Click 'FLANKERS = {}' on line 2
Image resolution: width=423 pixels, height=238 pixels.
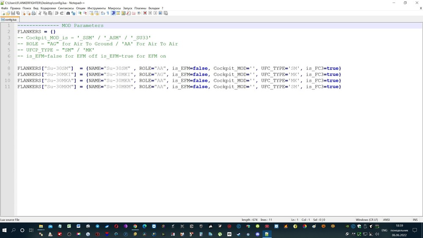(x=36, y=32)
